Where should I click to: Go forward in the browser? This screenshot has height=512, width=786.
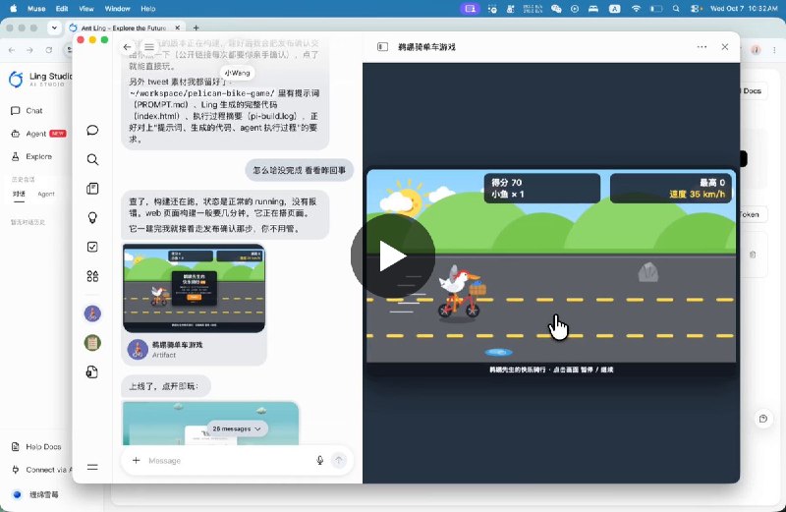(x=29, y=50)
